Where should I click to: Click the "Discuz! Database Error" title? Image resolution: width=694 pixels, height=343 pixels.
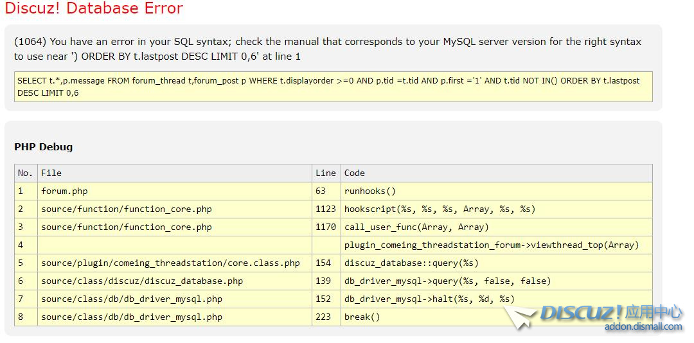click(x=94, y=8)
